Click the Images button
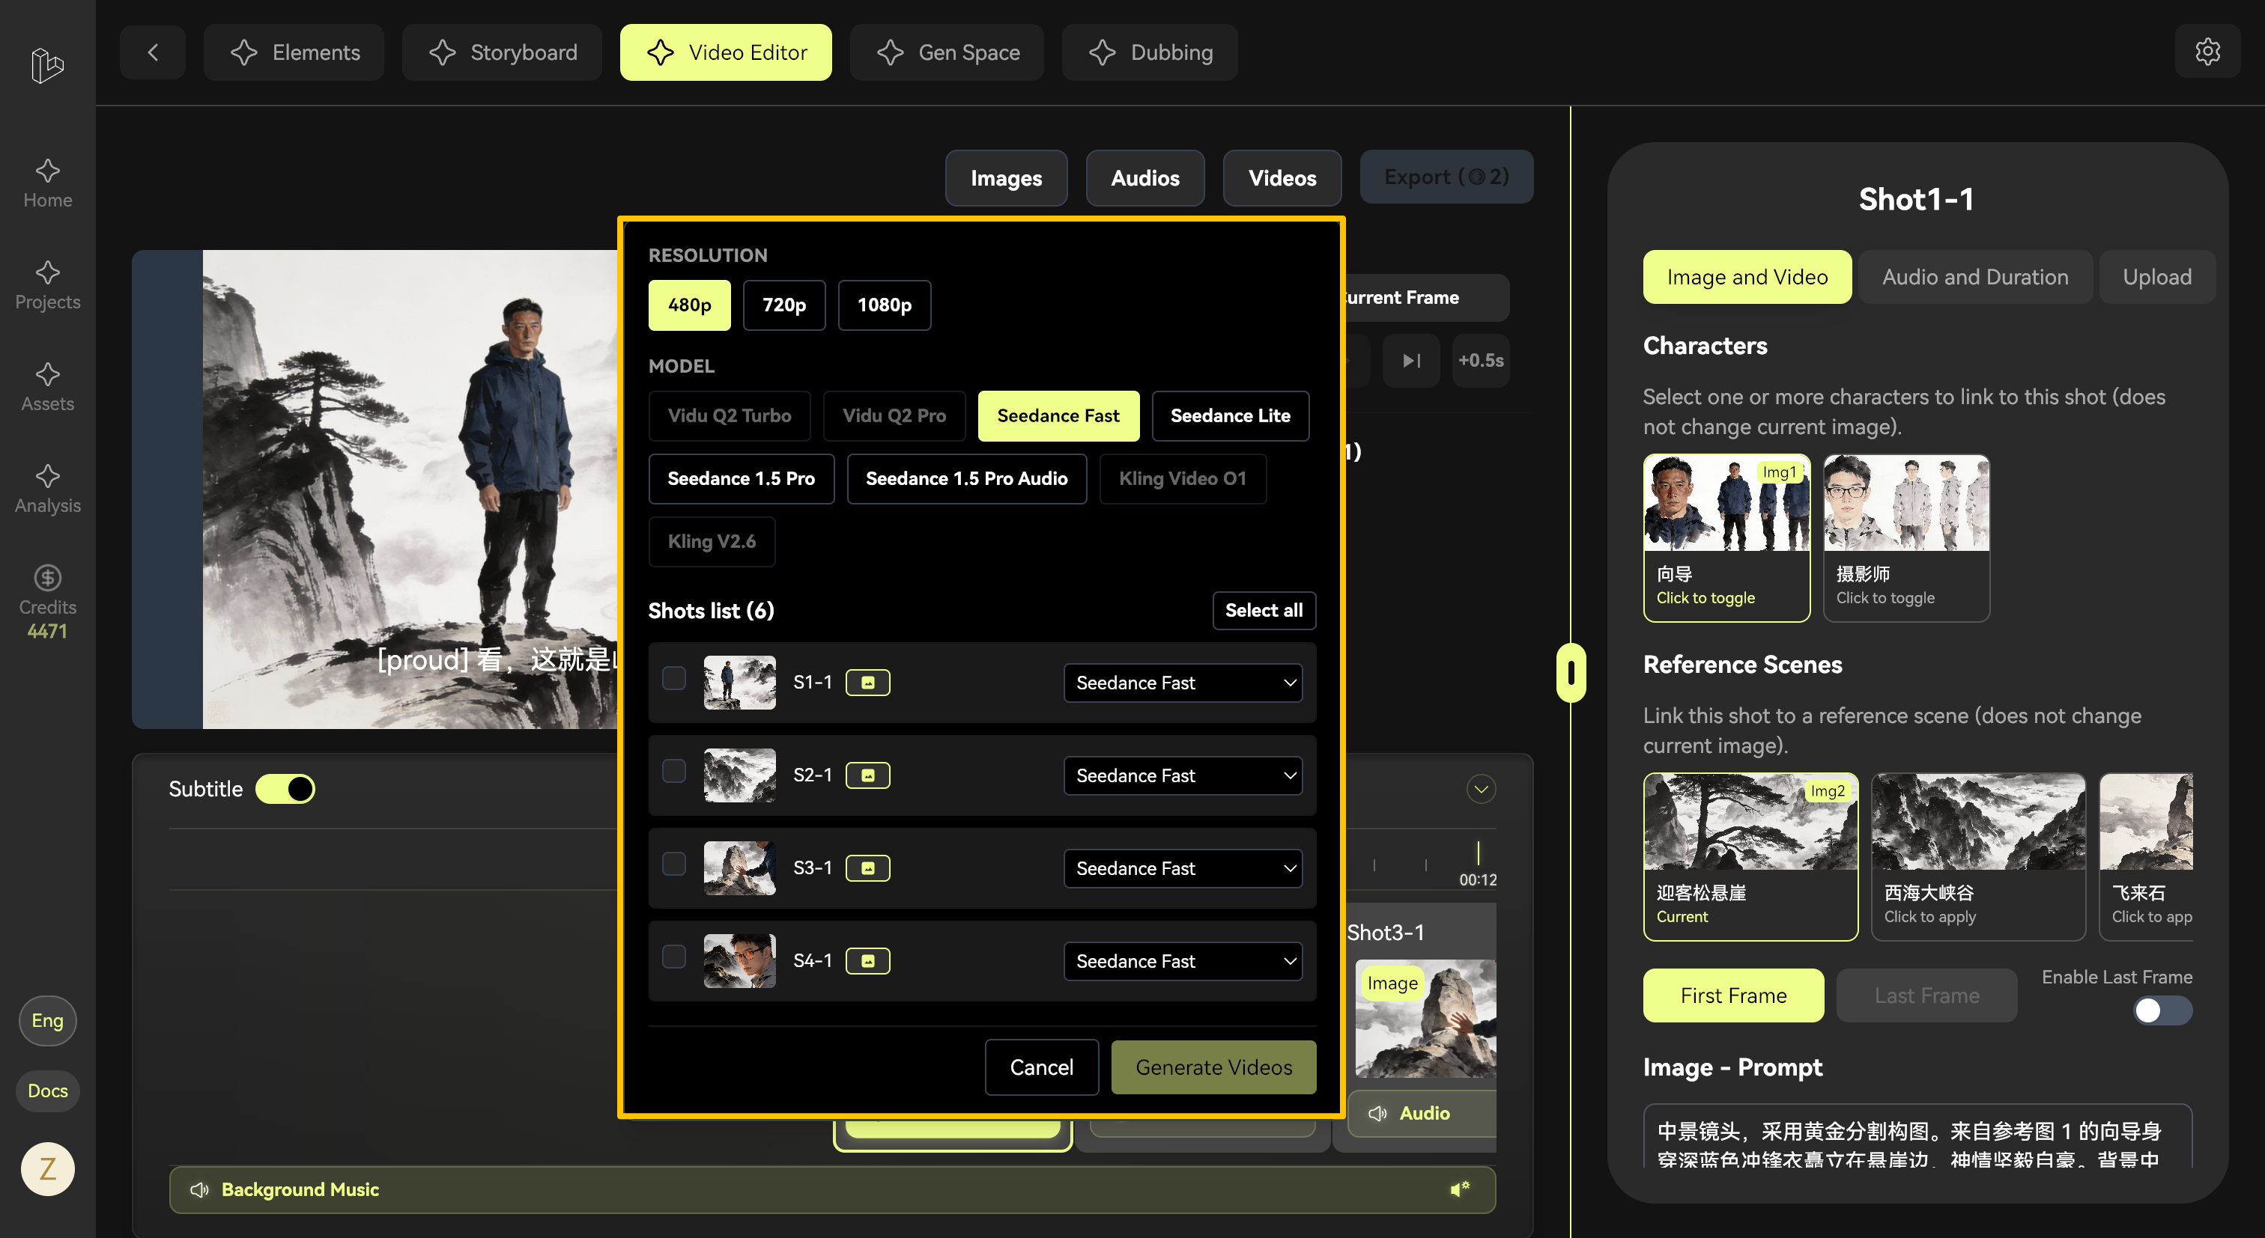Screen dimensions: 2265x1238 coord(1006,178)
